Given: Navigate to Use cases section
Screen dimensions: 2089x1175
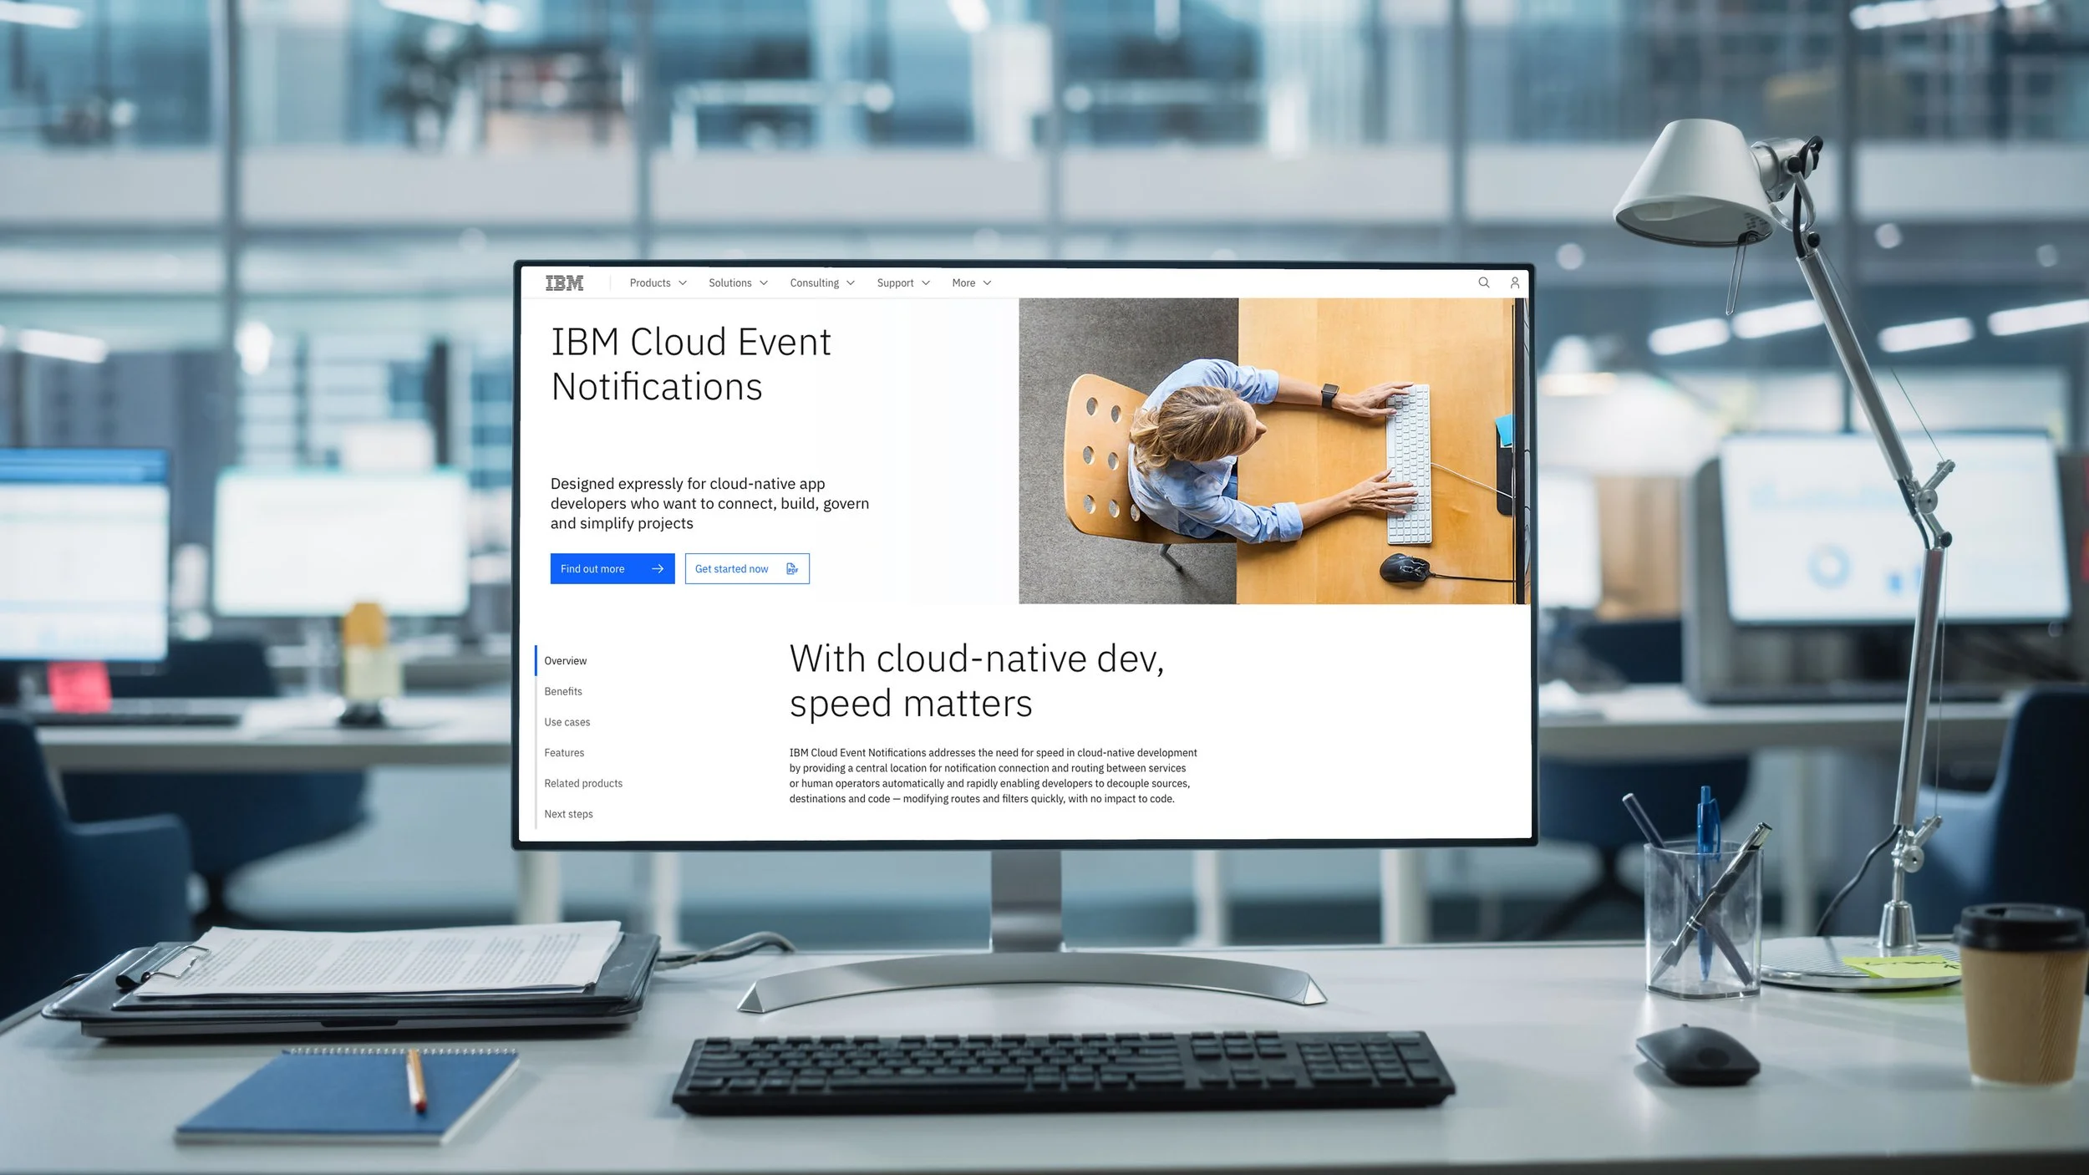Looking at the screenshot, I should point(567,721).
